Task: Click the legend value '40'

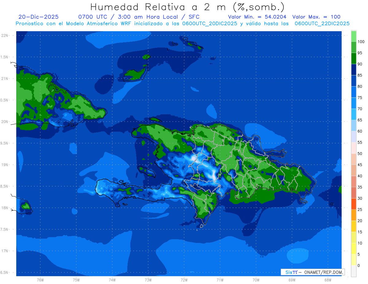Action: pos(360,176)
